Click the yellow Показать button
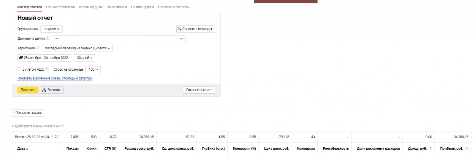The height and width of the screenshot is (154, 475). 28,90
